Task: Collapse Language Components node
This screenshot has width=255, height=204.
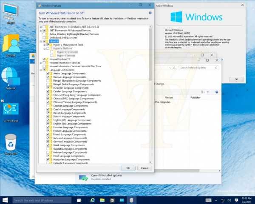Action: click(x=41, y=70)
